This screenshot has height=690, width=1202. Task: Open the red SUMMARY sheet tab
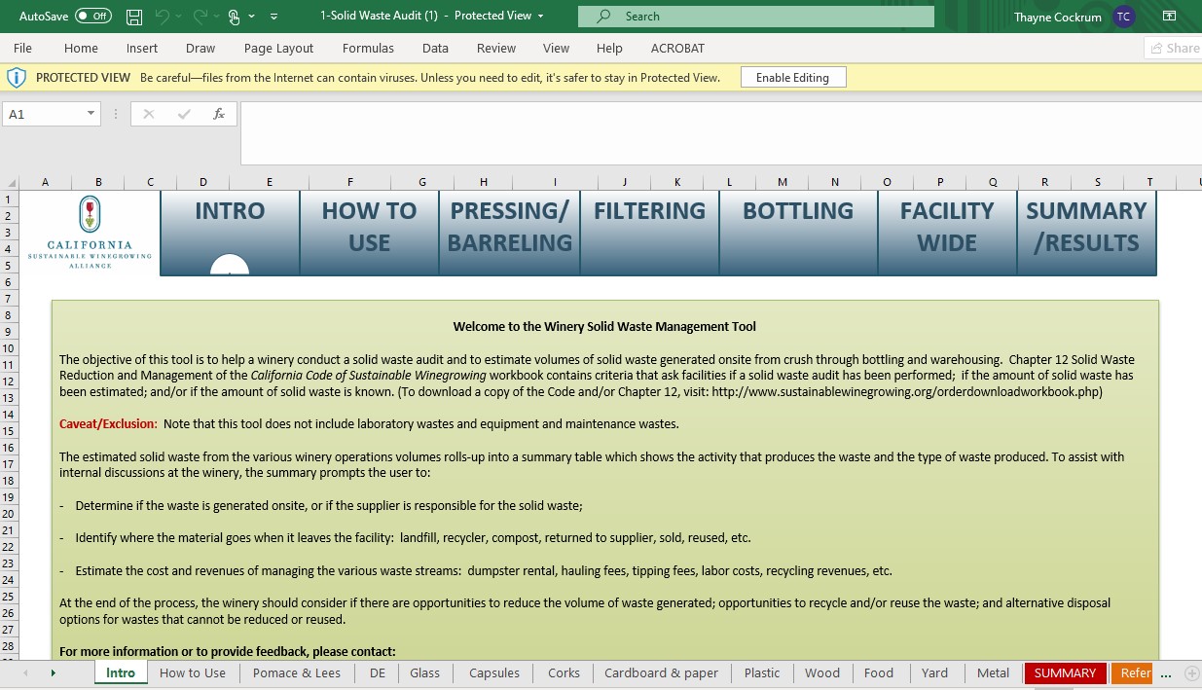point(1064,672)
